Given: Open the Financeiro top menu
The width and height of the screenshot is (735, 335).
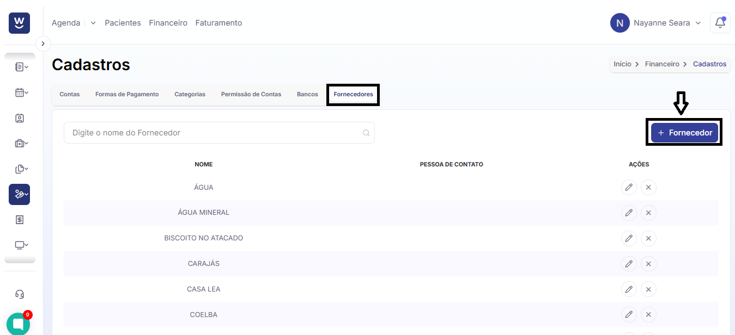Looking at the screenshot, I should coord(168,23).
